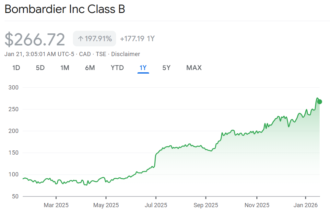Switch to the 1D time range tab
This screenshot has height=213, width=330.
click(x=16, y=68)
